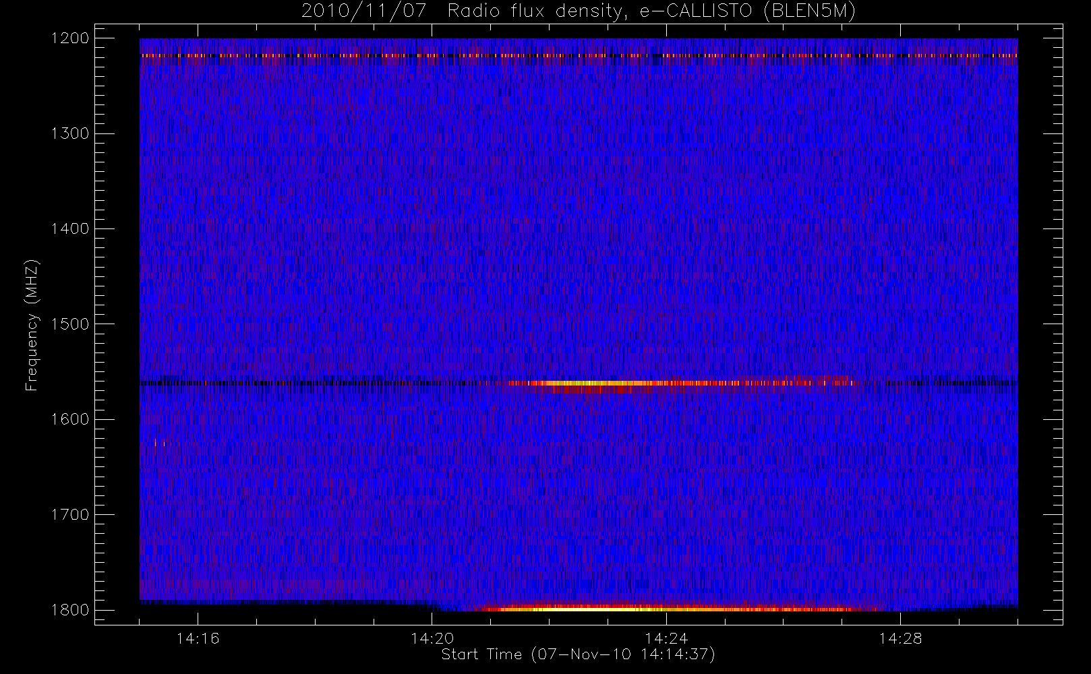Click the 14:16 time tick label
The height and width of the screenshot is (674, 1091).
click(x=198, y=638)
